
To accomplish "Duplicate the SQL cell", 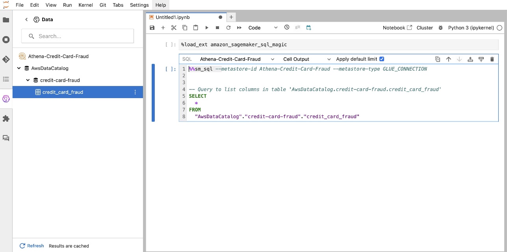I will 438,59.
